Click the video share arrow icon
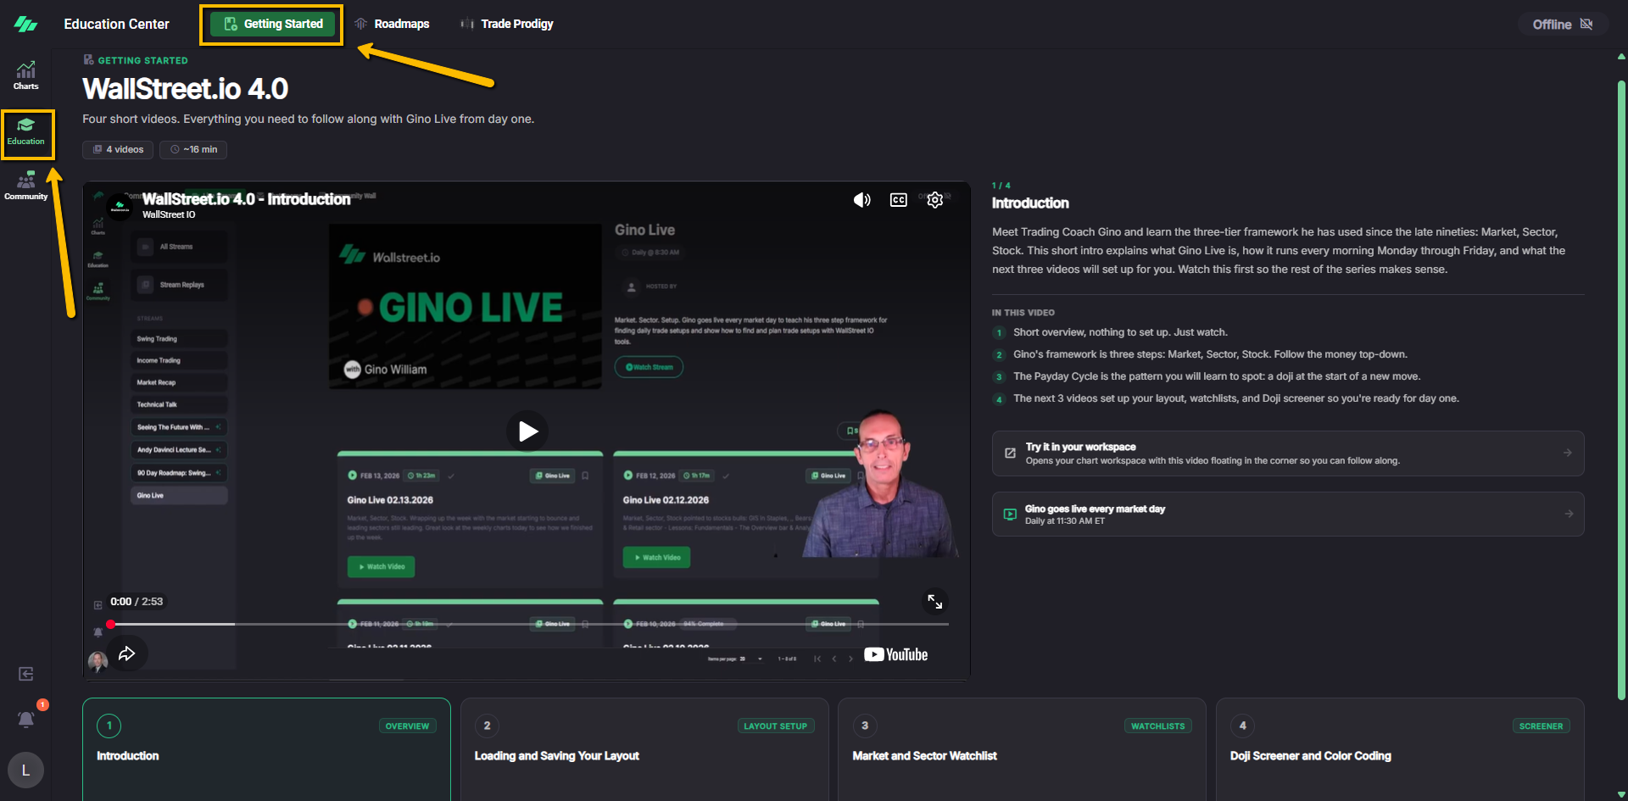This screenshot has height=801, width=1628. click(127, 654)
